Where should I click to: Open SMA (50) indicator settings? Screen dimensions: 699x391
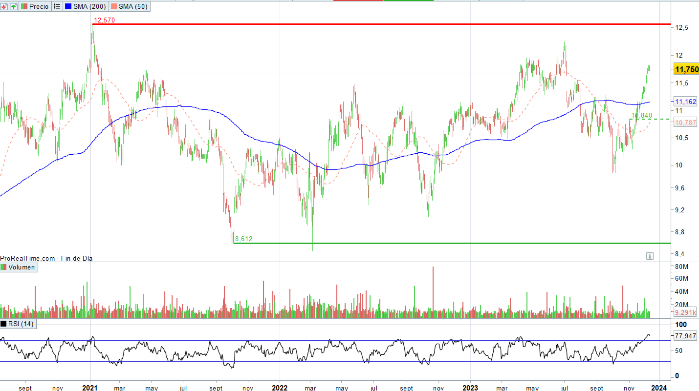[x=132, y=6]
